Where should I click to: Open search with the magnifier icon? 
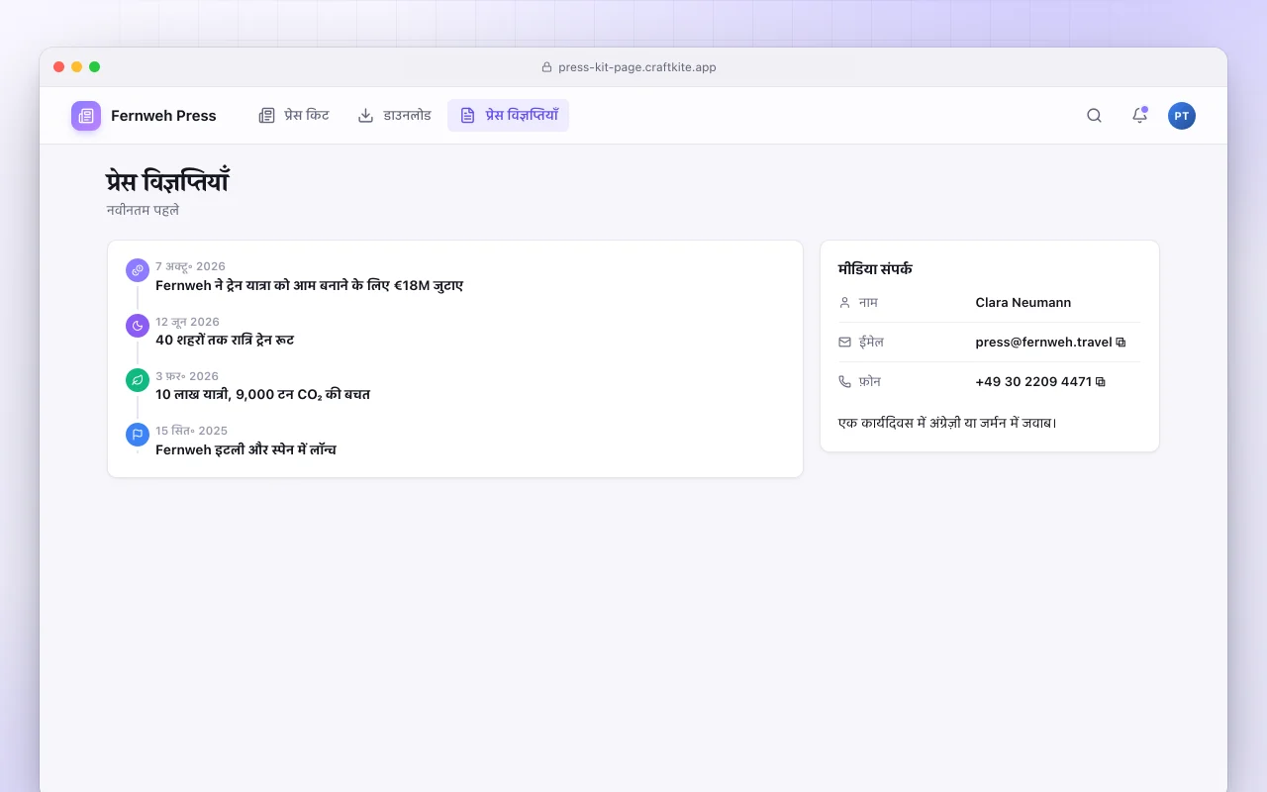[x=1094, y=116]
